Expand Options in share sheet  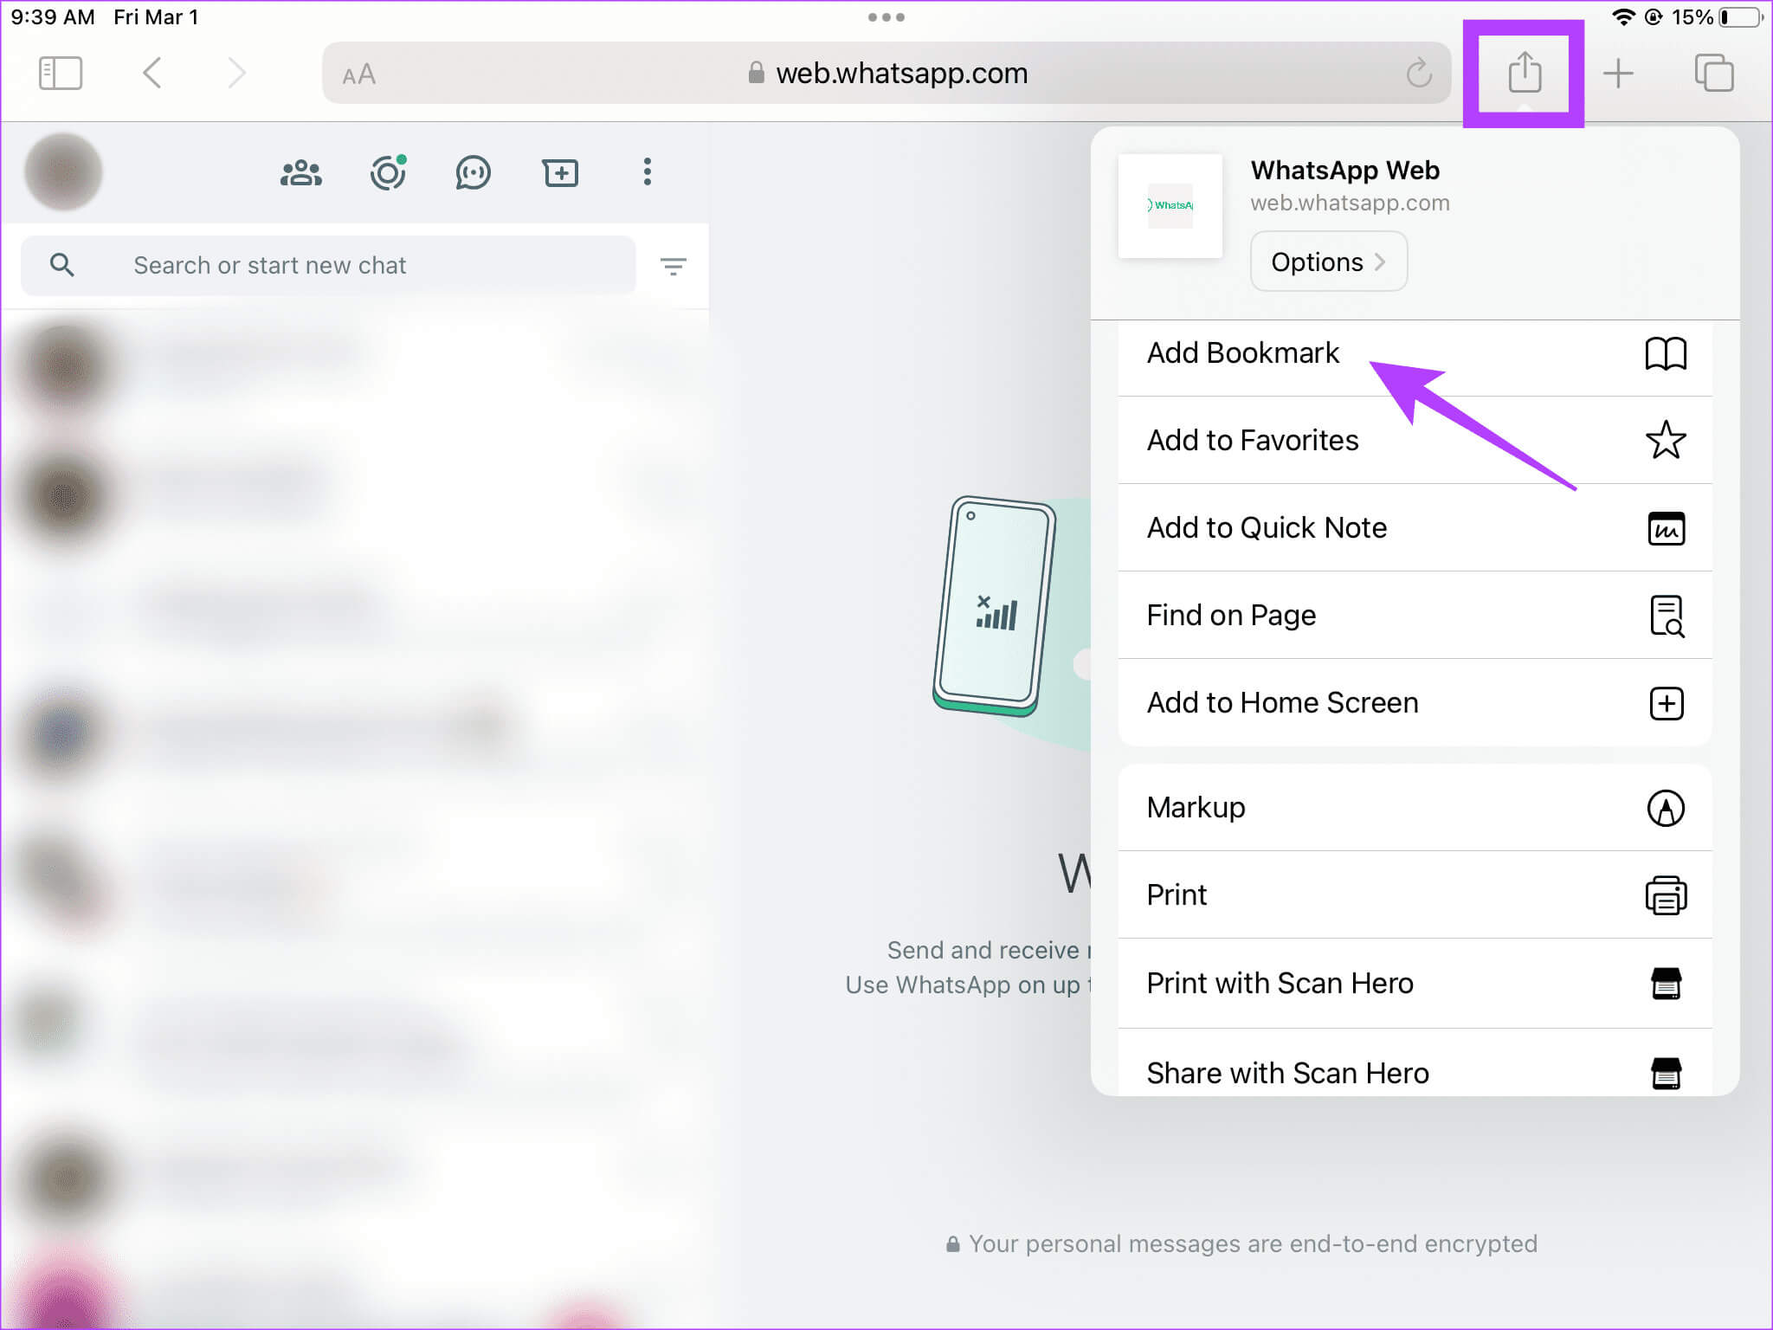[1326, 262]
